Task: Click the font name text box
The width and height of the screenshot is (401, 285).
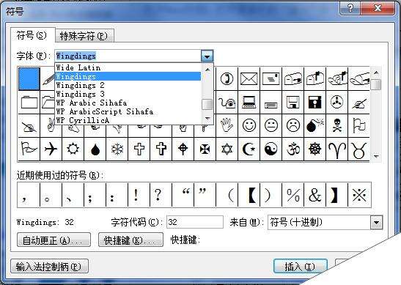Action: click(128, 56)
